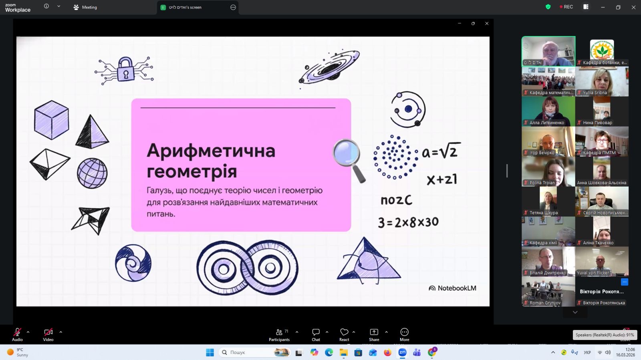Open the Chat panel

[316, 335]
